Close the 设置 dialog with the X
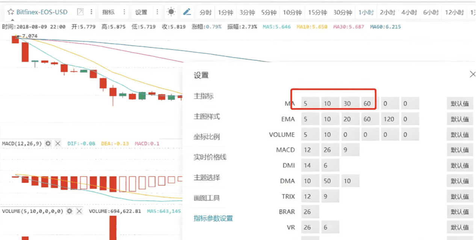Viewport: 476px width, 240px height. click(x=473, y=74)
